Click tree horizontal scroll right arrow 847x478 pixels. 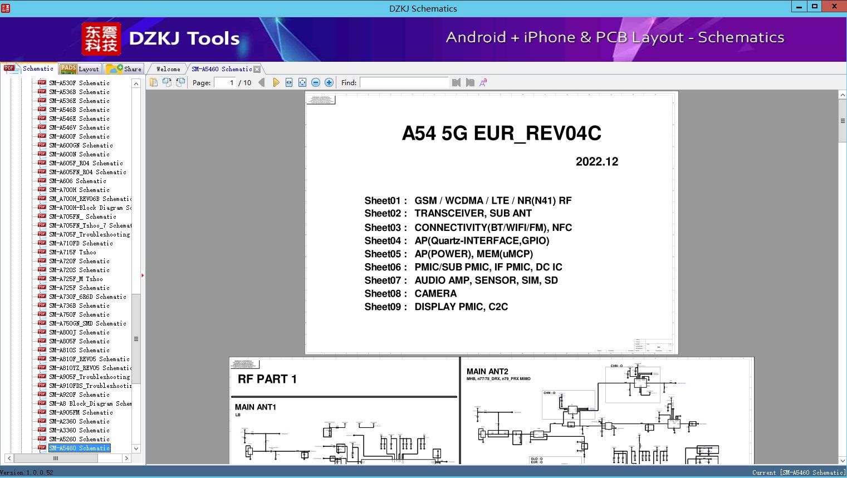click(x=126, y=458)
